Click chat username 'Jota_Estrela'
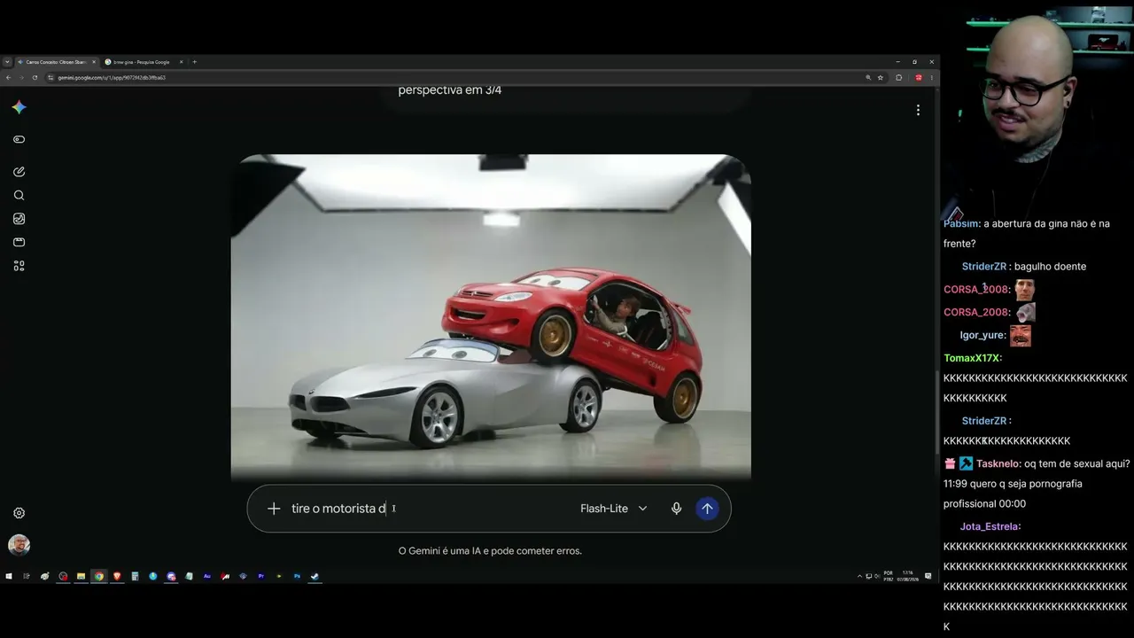Viewport: 1134px width, 638px height. pos(990,526)
